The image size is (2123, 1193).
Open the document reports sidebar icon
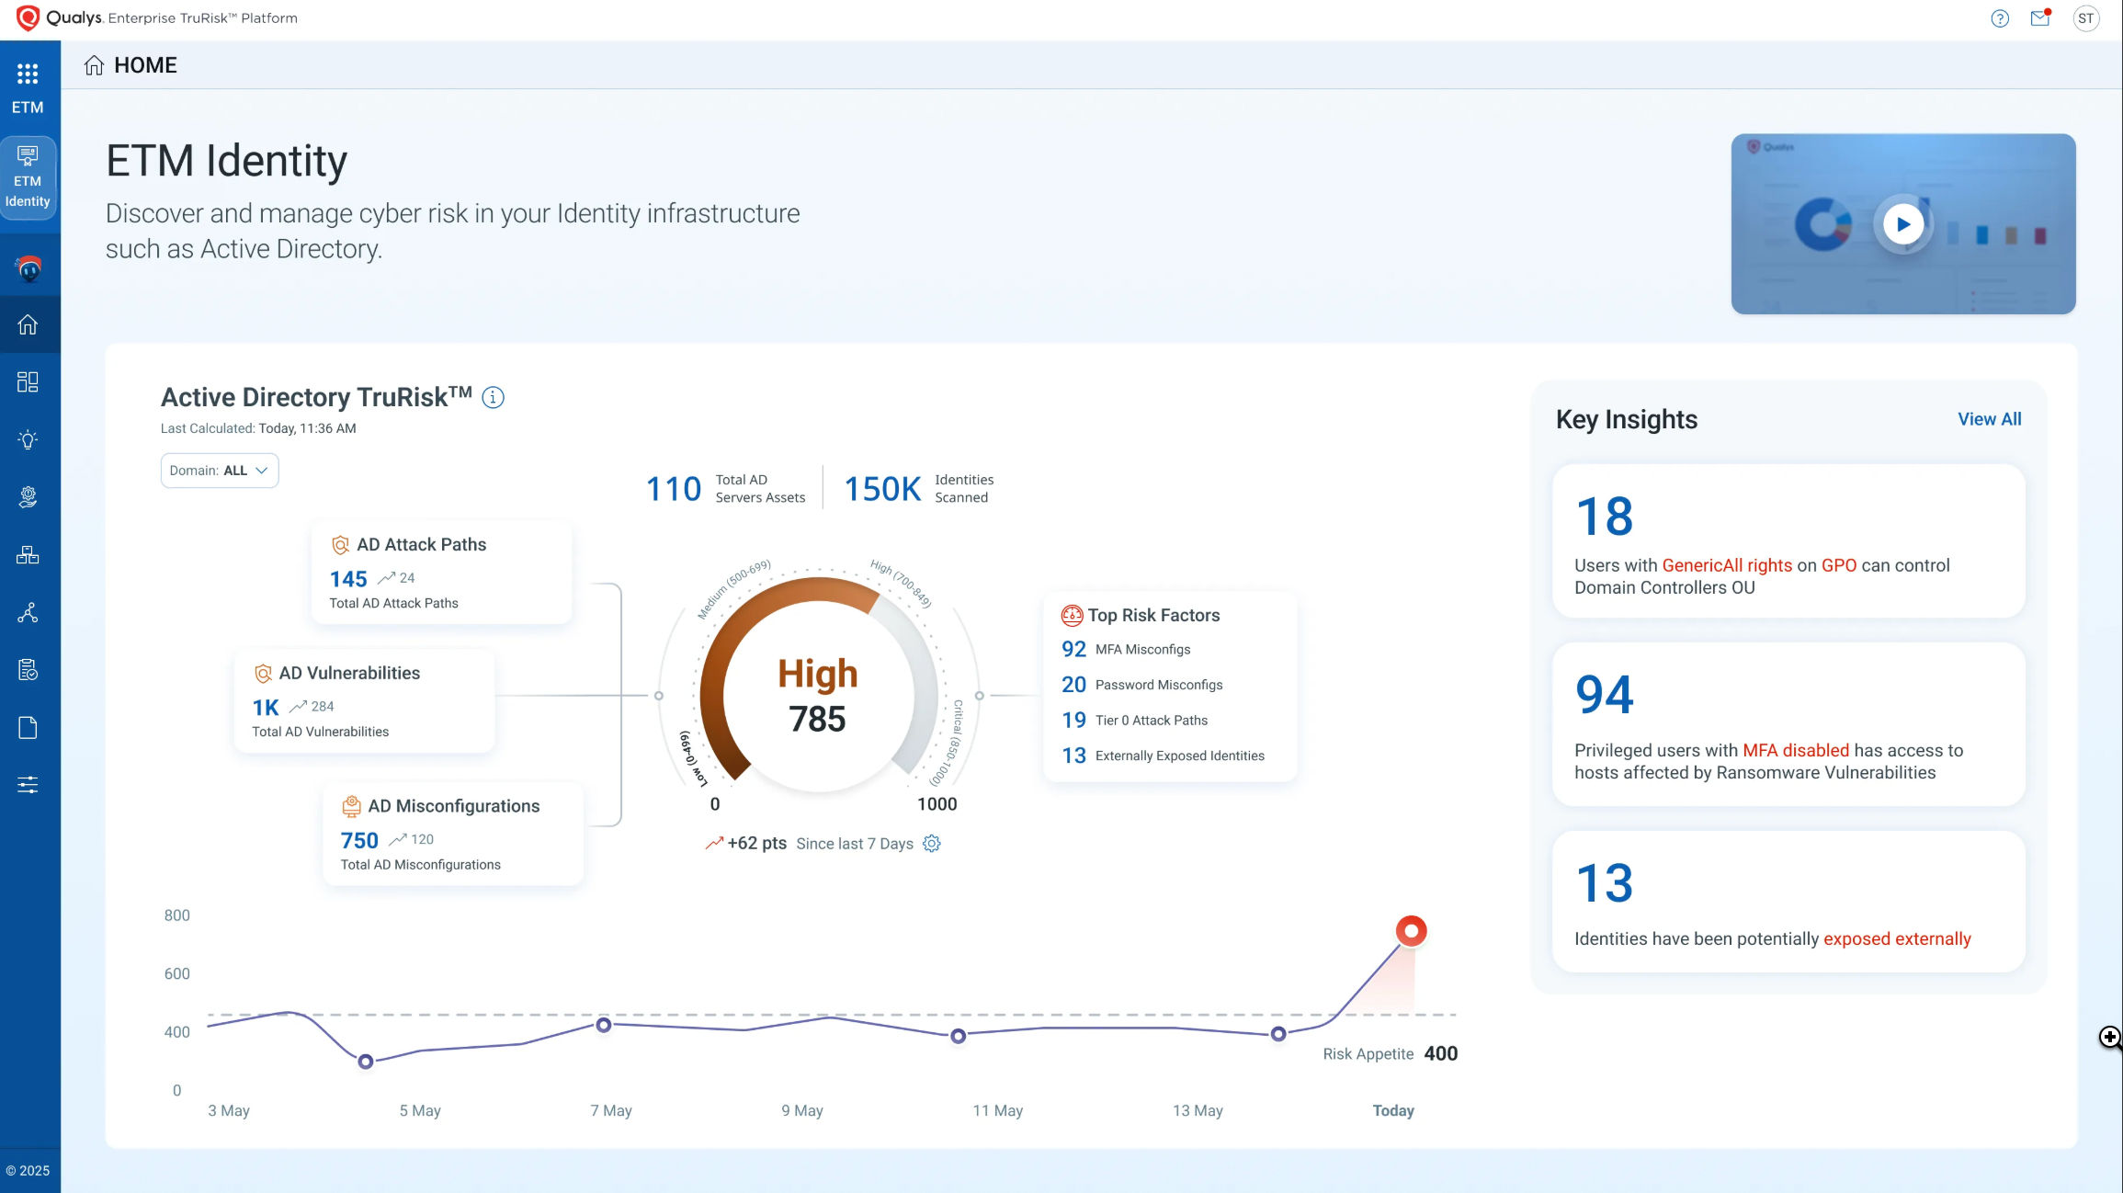[28, 728]
